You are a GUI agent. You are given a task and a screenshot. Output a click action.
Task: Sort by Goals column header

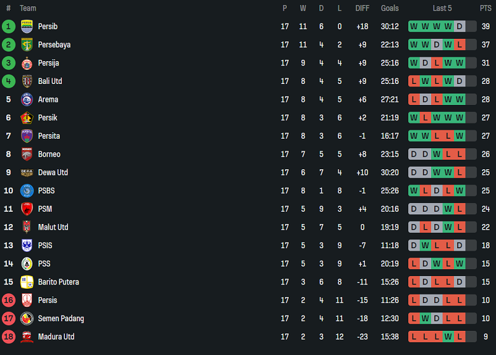pos(390,8)
